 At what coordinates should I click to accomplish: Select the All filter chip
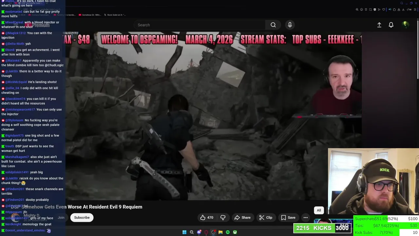[x=319, y=210]
